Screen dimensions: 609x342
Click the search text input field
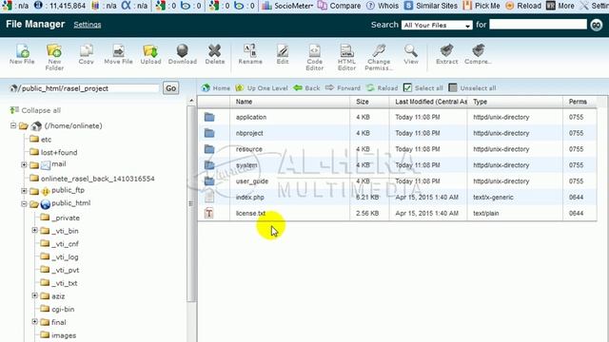click(x=538, y=25)
